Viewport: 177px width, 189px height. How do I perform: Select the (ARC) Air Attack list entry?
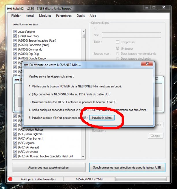pyautogui.click(x=28, y=152)
